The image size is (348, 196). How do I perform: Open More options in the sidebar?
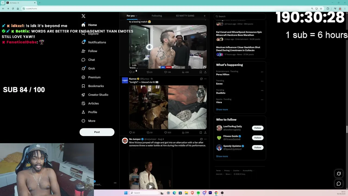[88, 121]
